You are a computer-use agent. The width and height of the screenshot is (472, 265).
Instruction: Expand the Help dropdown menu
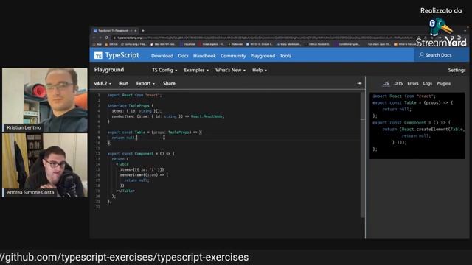[x=259, y=70]
